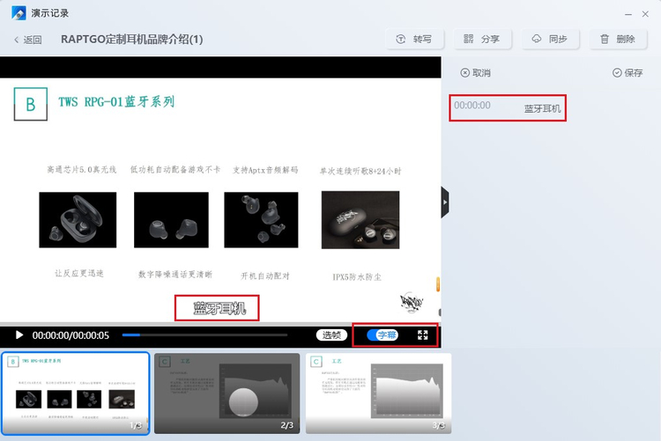Click the recording title RAPTGO定制耳机品牌介绍(1)
Image resolution: width=661 pixels, height=441 pixels.
point(132,40)
